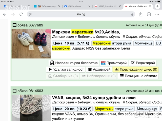The image size is (162, 121).
Task: Click the Промотирай button
Action: pyautogui.click(x=114, y=63)
